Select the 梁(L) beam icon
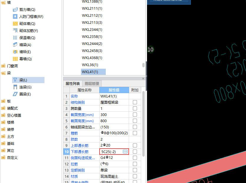Screen dimensions: 246x183 15,80
